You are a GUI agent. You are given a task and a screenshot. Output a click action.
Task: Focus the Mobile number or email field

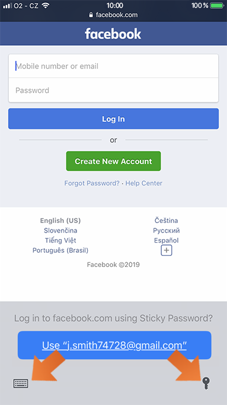(x=114, y=66)
